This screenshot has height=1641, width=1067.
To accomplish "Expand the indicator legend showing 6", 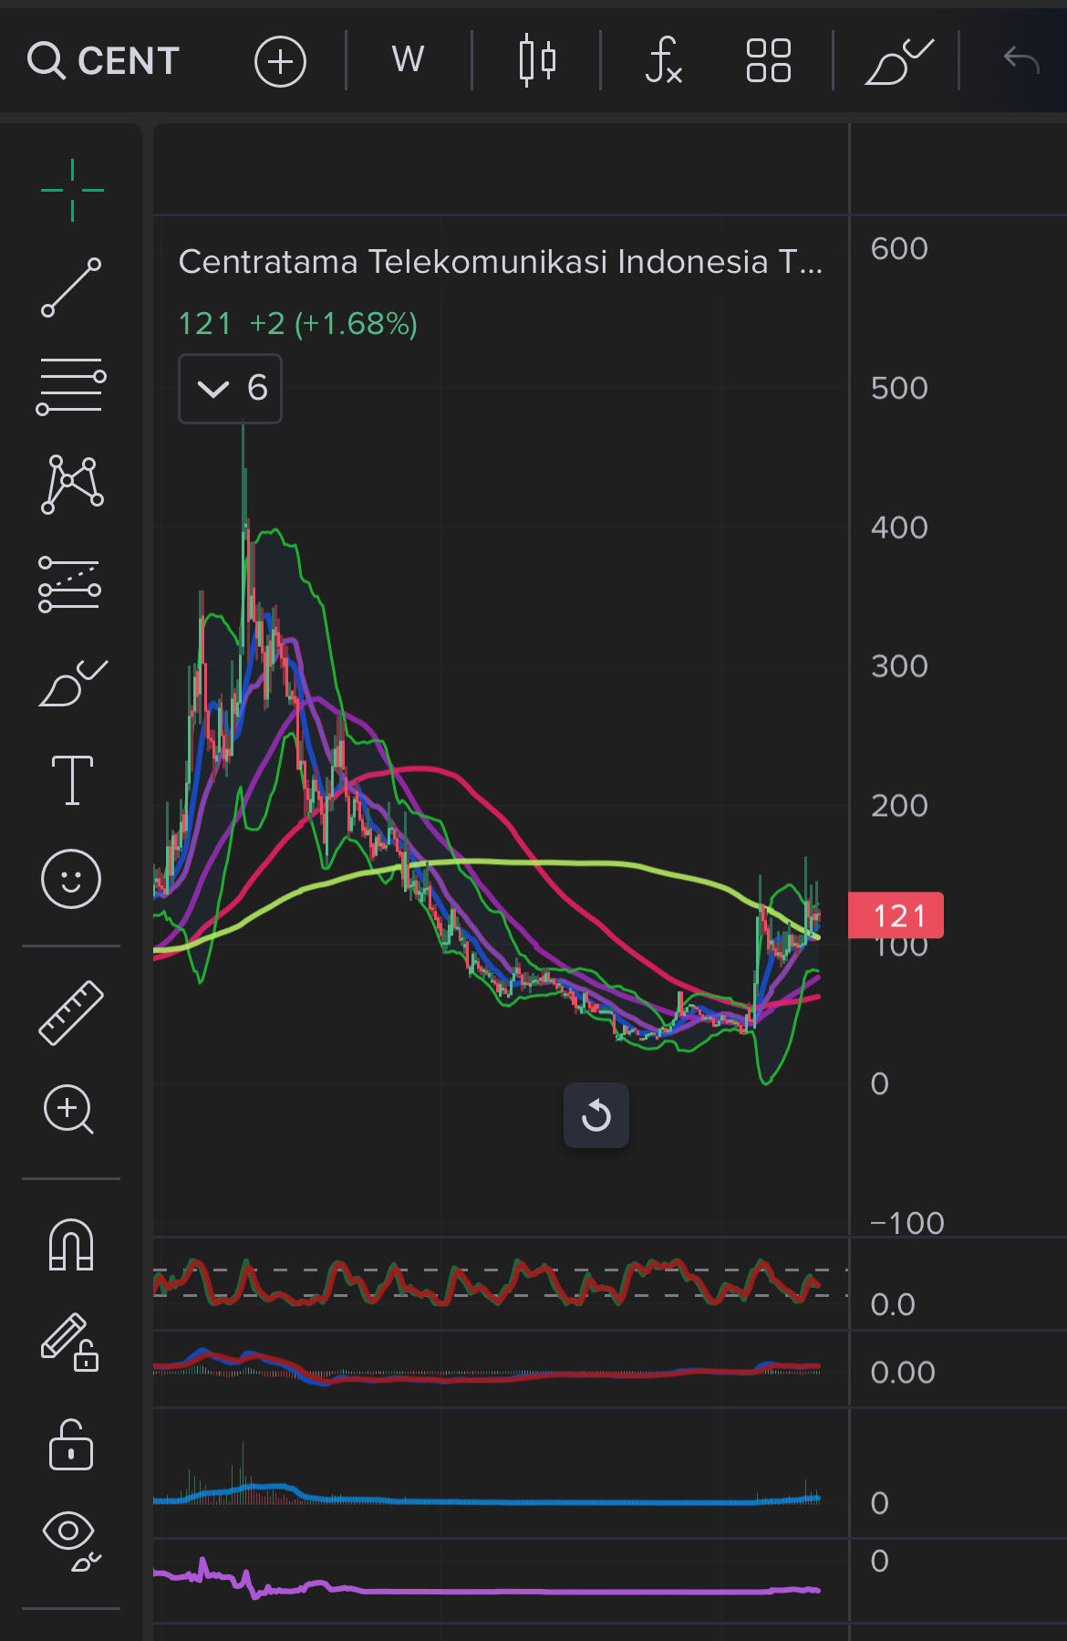I will (x=230, y=389).
